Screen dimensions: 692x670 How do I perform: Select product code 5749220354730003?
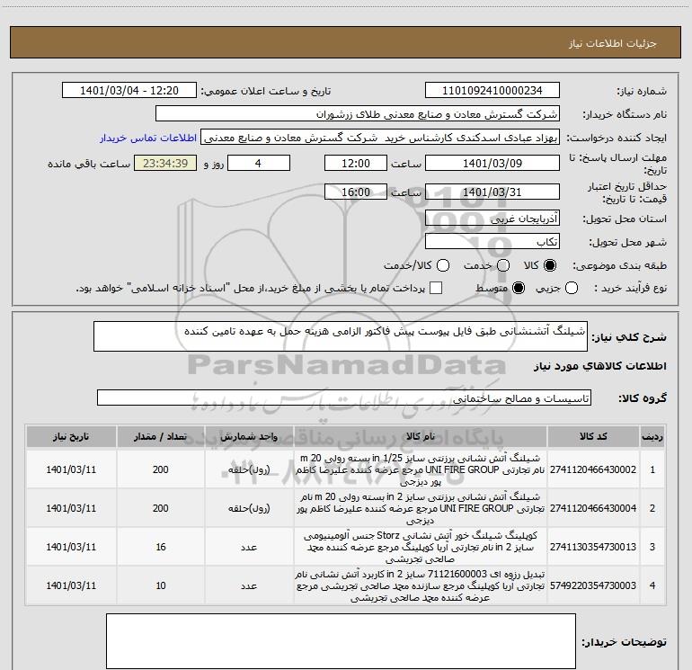(593, 585)
